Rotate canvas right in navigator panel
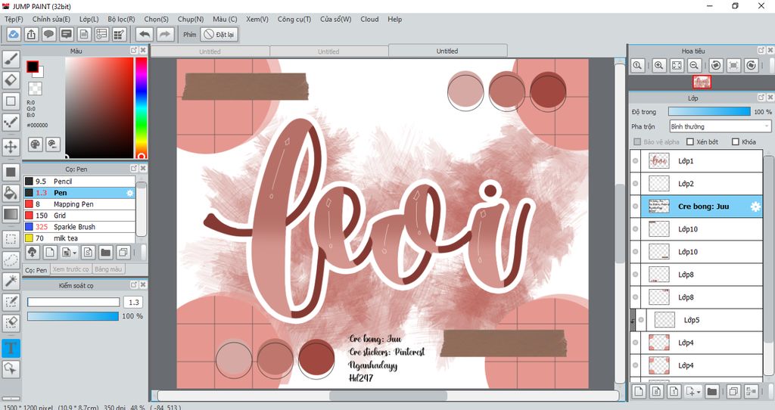Image resolution: width=775 pixels, height=410 pixels. click(752, 65)
